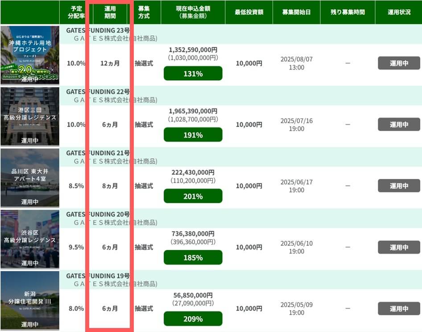422x332 pixels.
Task: Select the GATES FUNDING 20号 title
Action: click(x=98, y=214)
